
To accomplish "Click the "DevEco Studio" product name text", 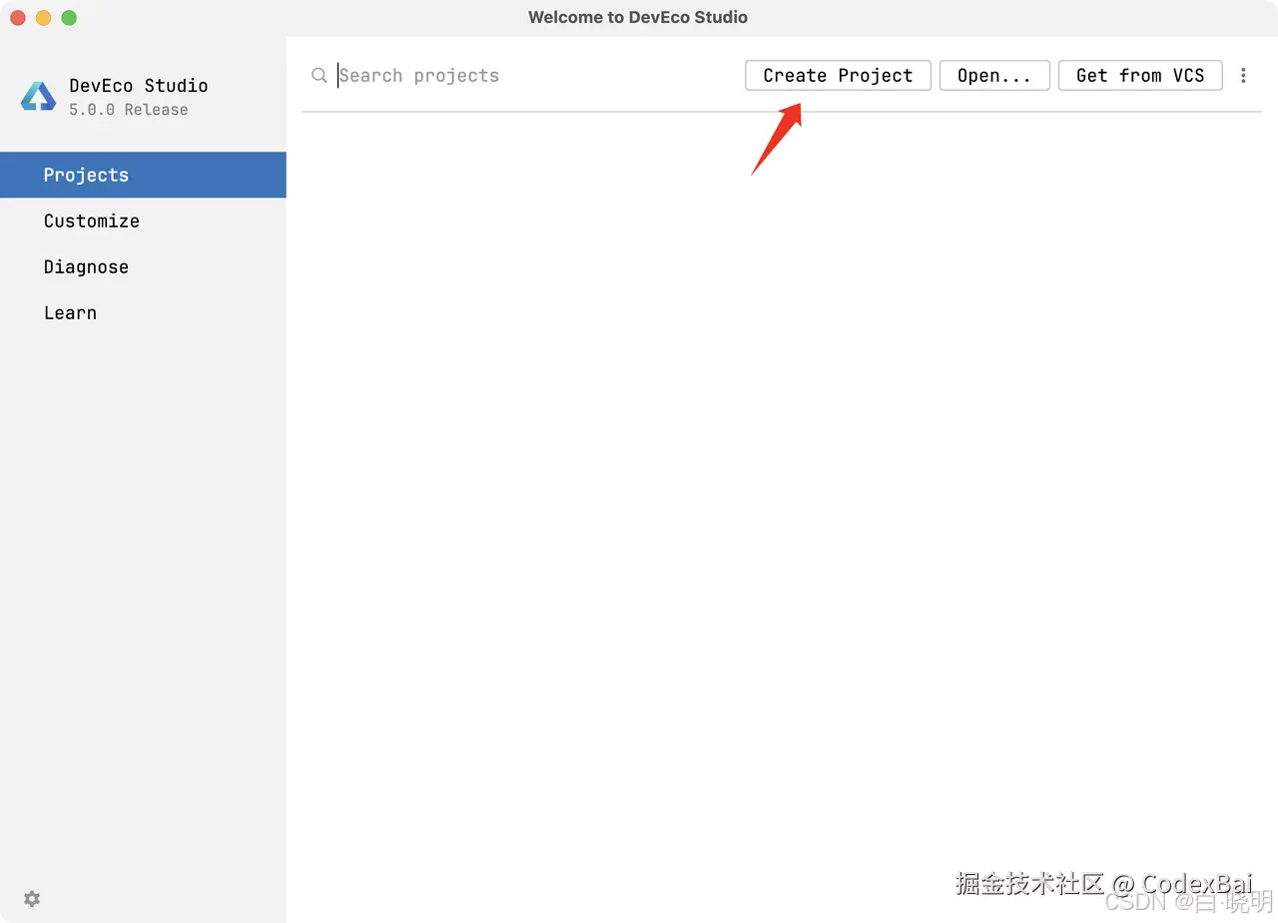I will (x=139, y=86).
